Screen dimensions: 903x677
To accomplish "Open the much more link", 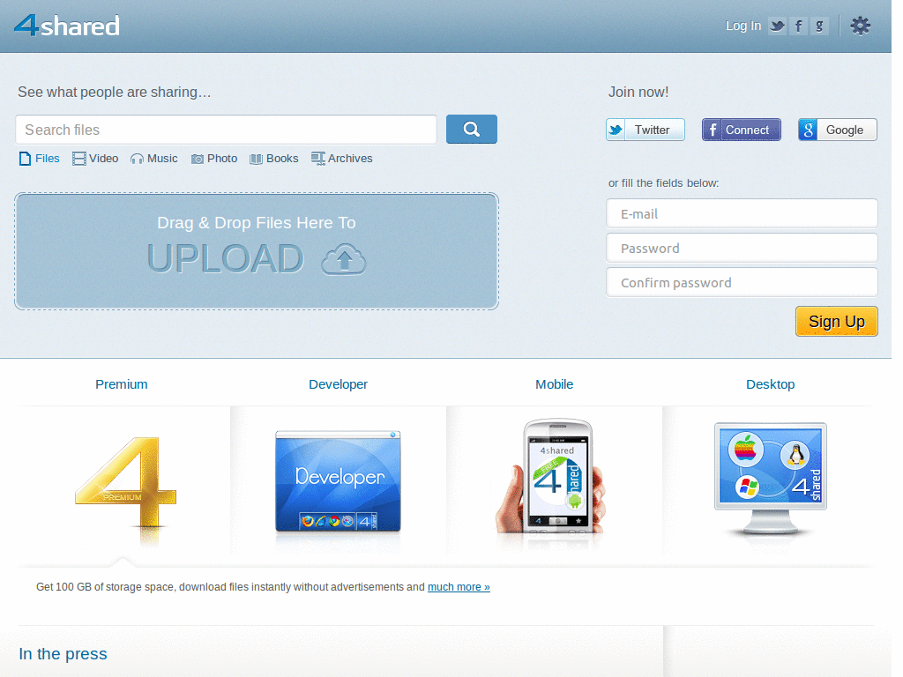I will [x=458, y=586].
